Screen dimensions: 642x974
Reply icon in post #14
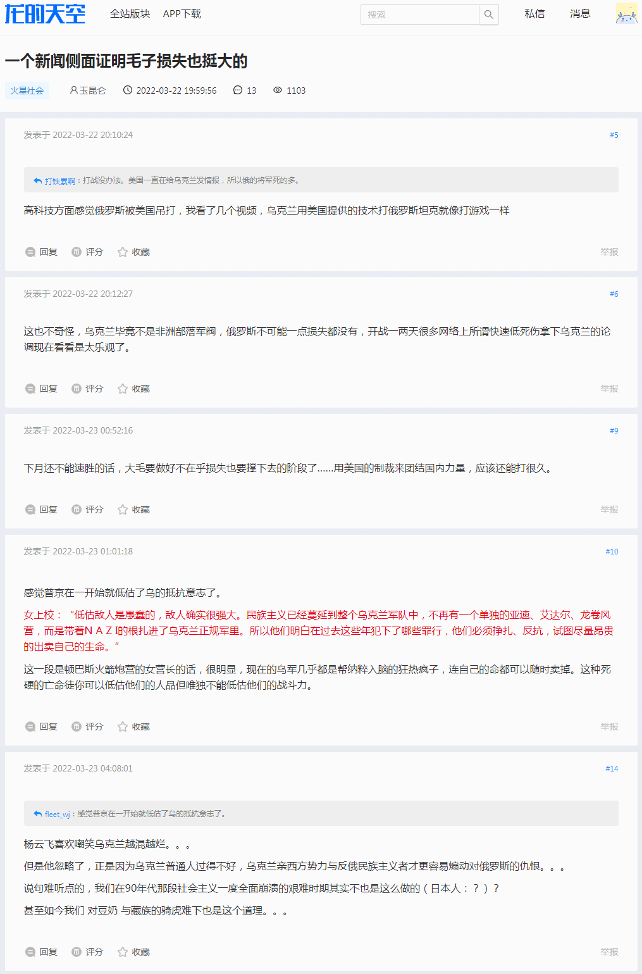click(x=30, y=952)
